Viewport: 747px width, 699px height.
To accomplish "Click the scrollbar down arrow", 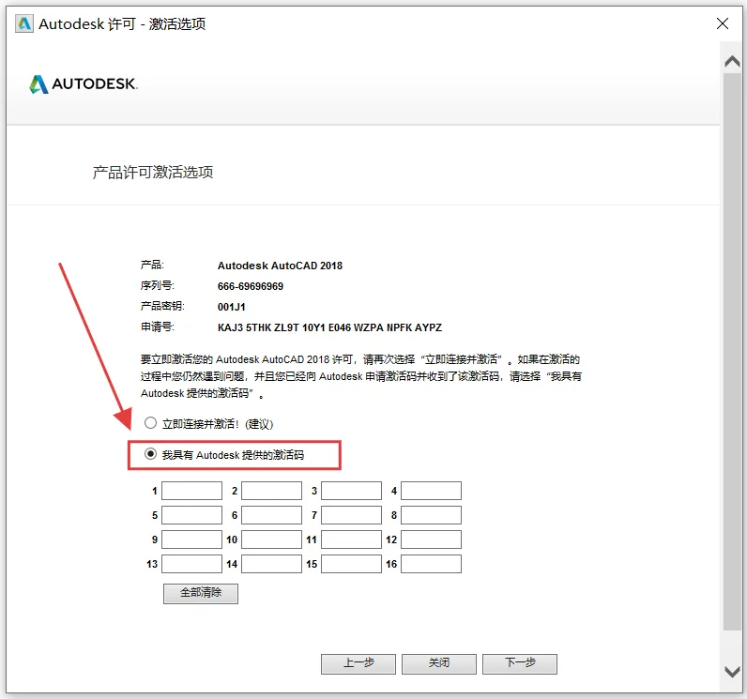I will 732,672.
